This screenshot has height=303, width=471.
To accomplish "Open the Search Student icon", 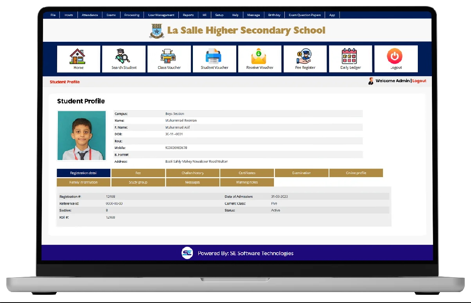I will pos(124,57).
